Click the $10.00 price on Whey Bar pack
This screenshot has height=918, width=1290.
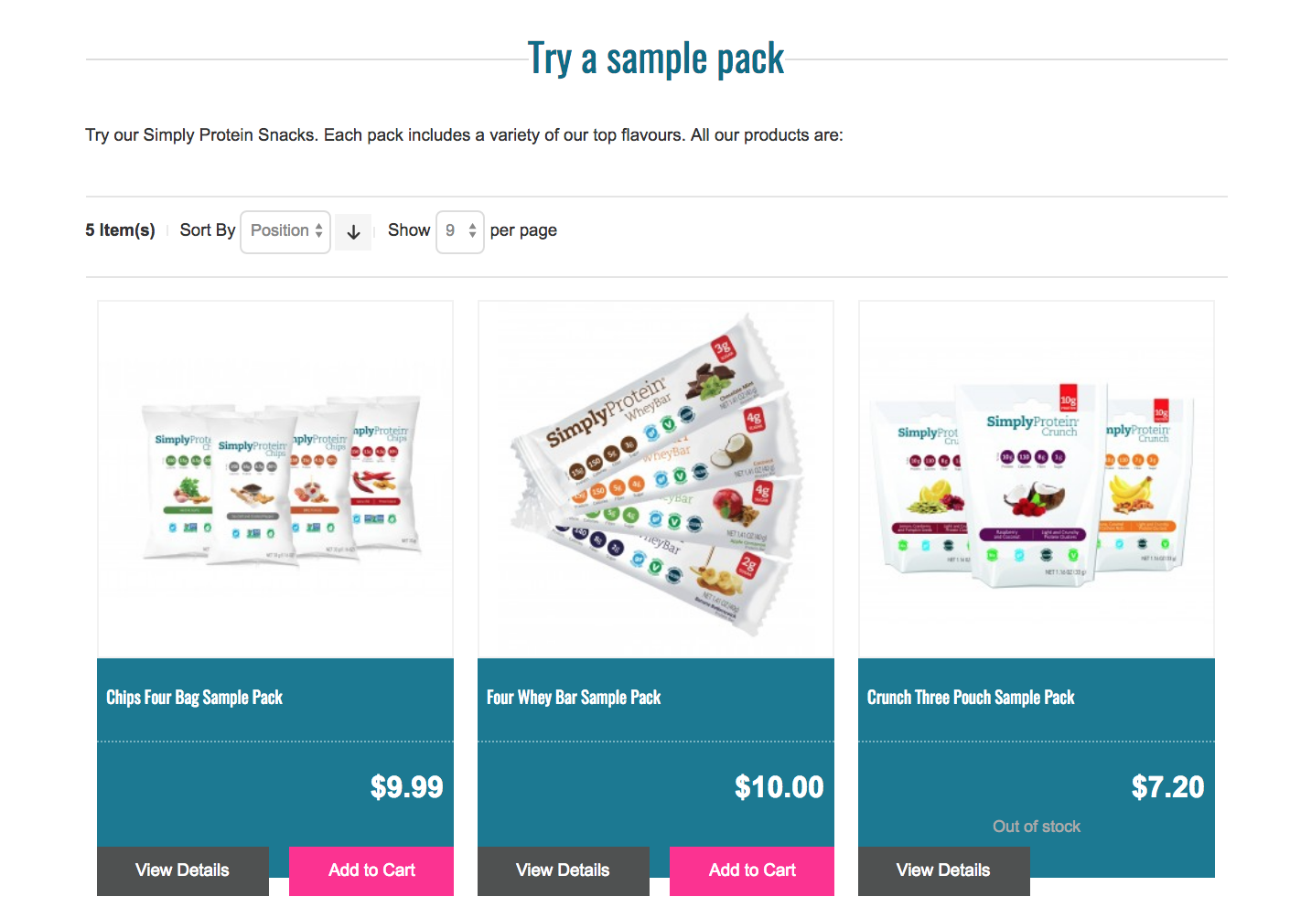click(779, 787)
